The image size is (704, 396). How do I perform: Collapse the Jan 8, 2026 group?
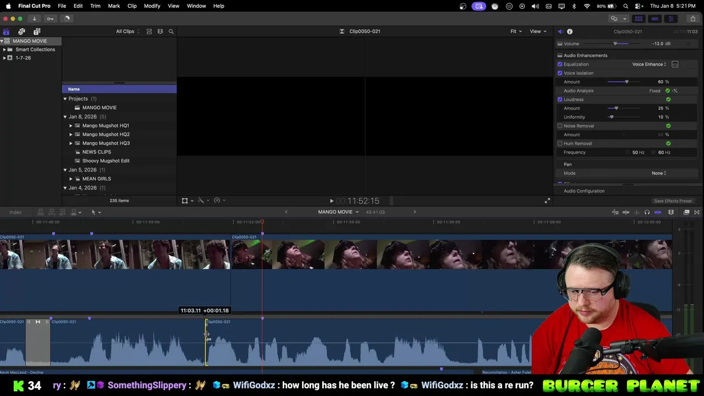click(x=65, y=117)
